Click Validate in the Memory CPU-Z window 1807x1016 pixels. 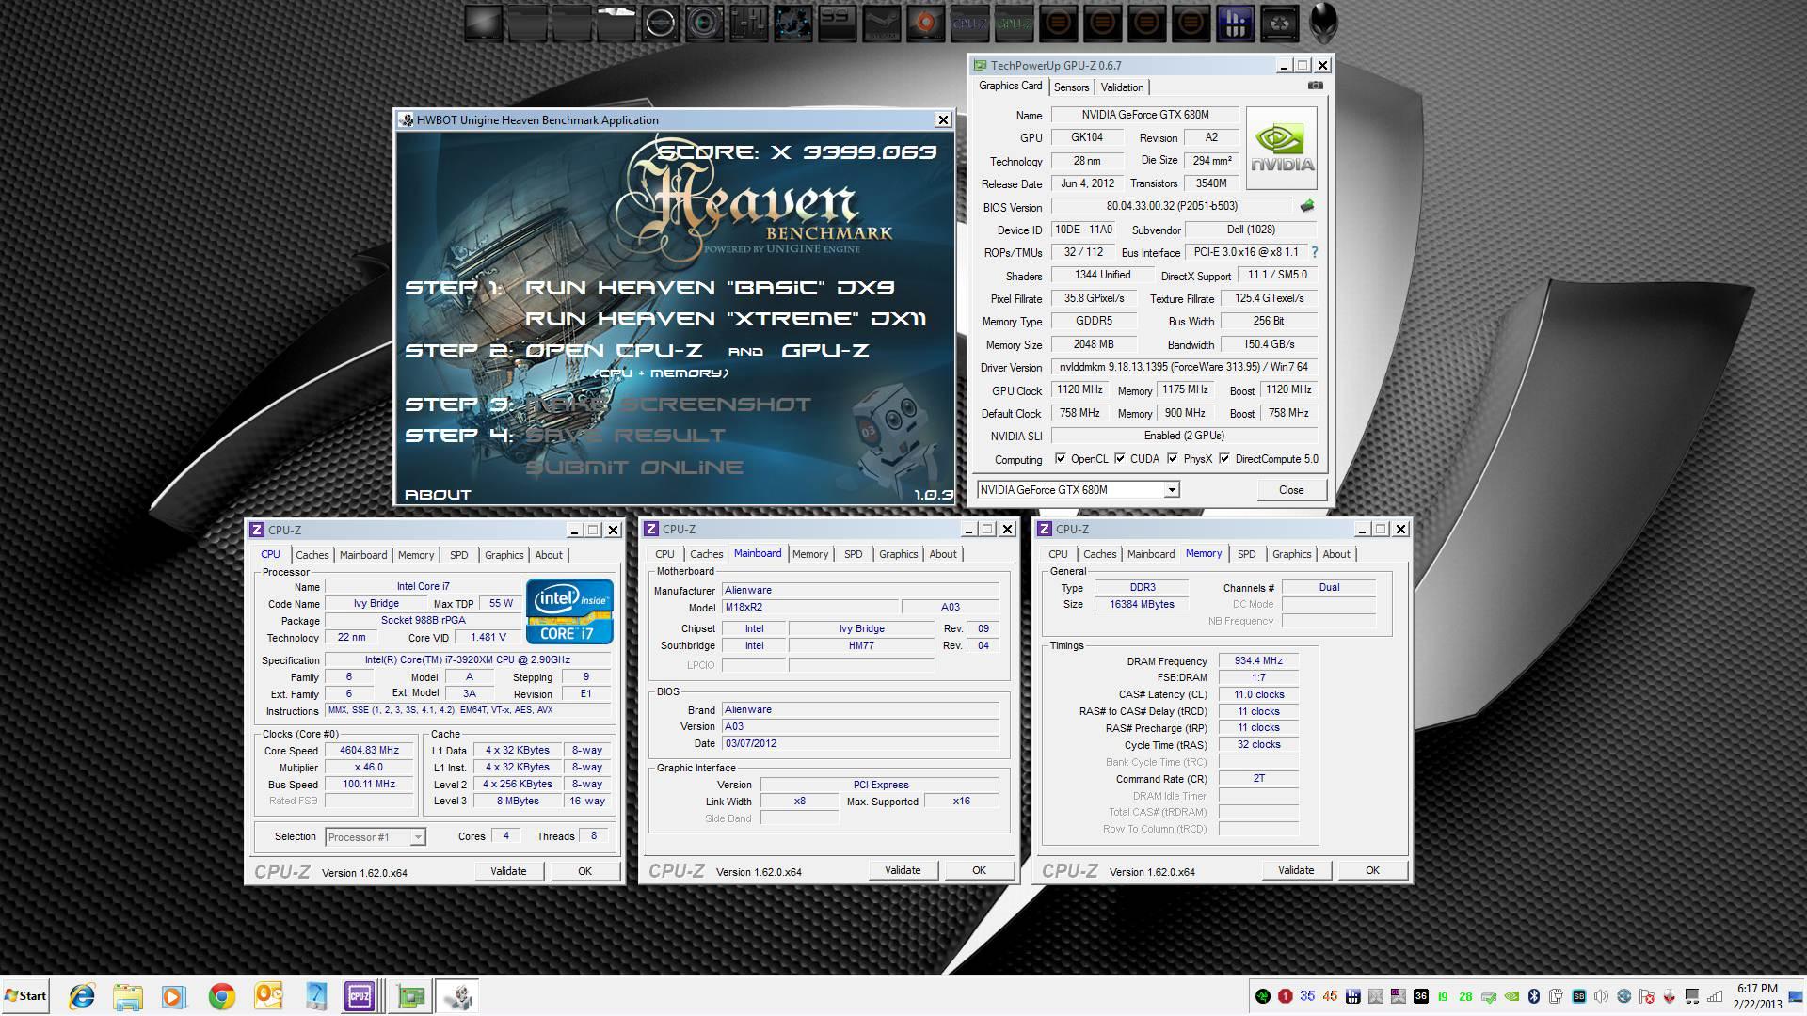(1296, 870)
